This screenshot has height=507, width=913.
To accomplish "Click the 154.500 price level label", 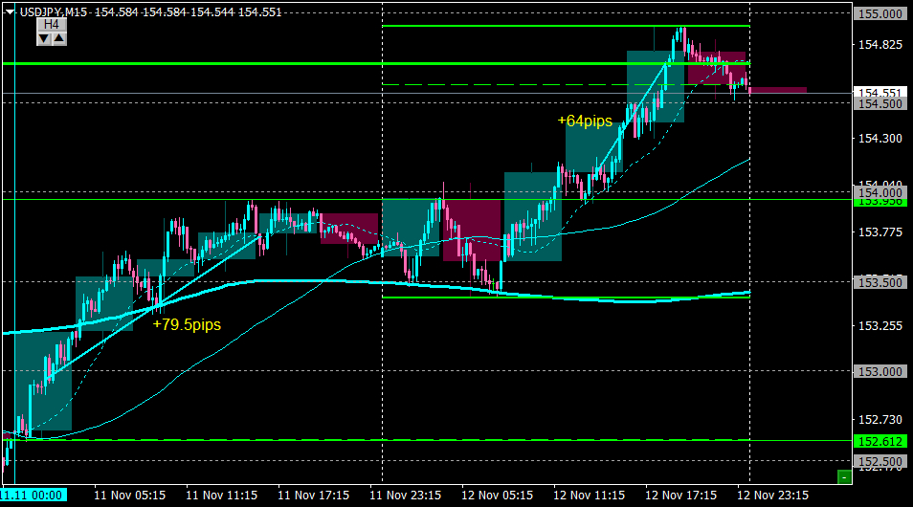I will 880,104.
